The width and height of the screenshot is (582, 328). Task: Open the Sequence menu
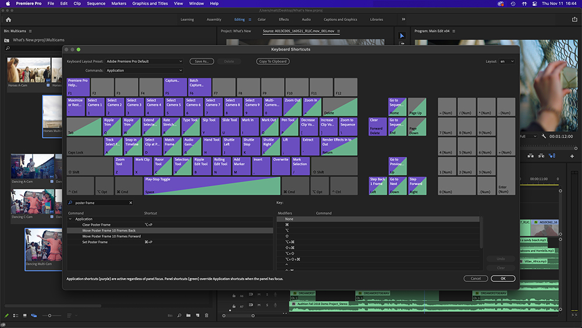pos(96,3)
